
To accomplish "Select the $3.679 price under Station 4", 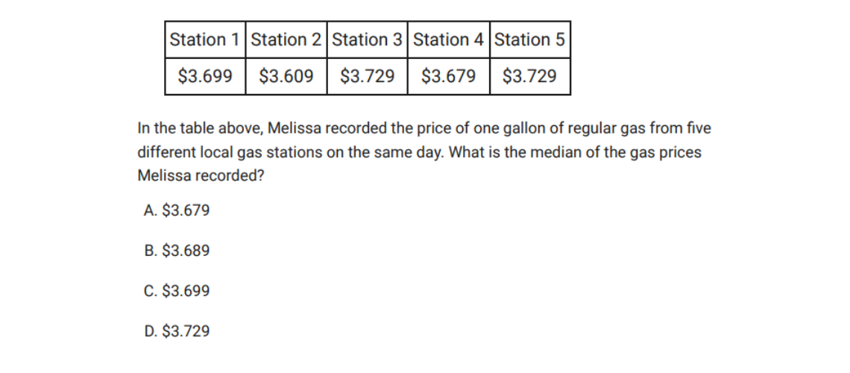I will point(449,76).
